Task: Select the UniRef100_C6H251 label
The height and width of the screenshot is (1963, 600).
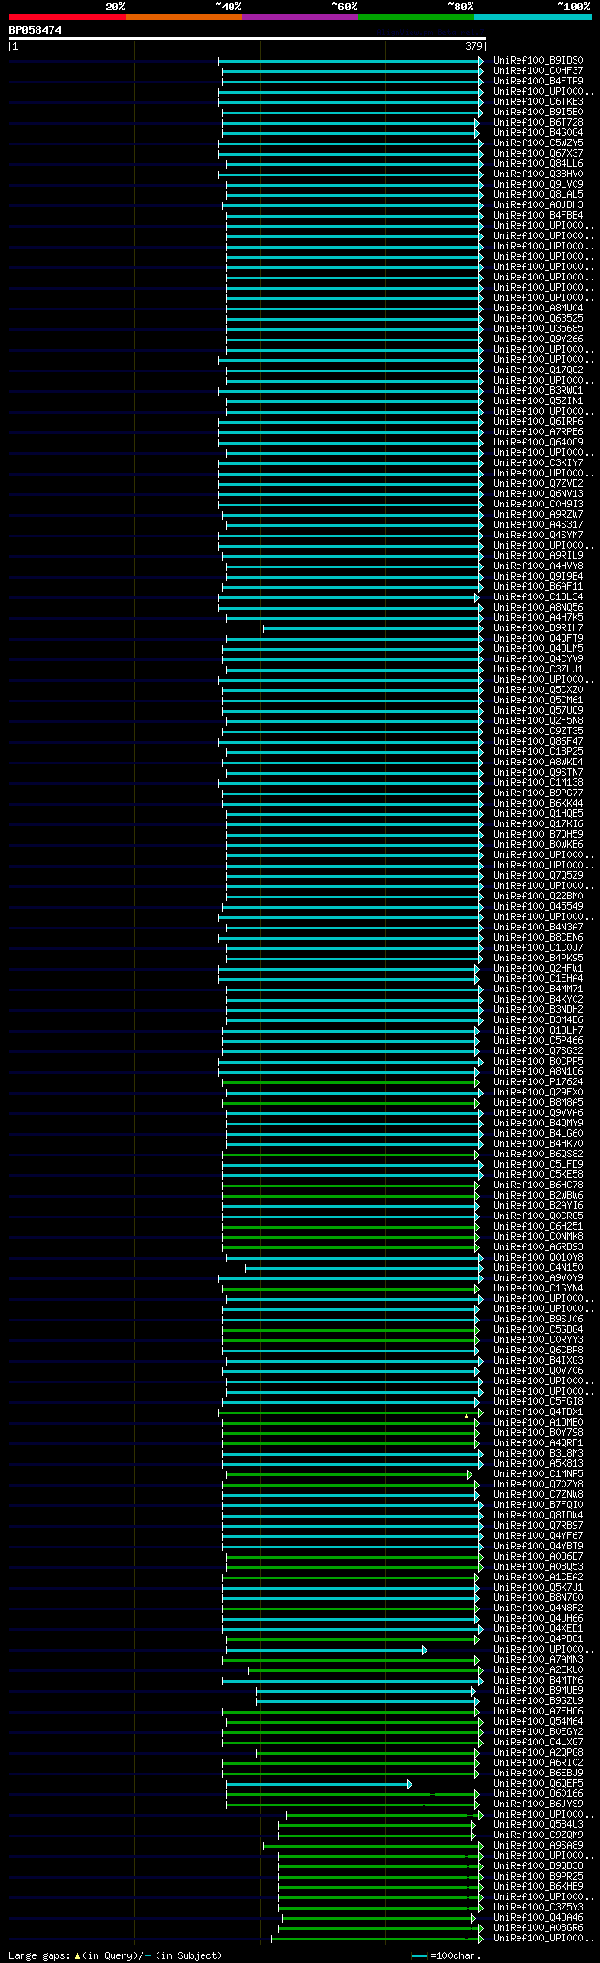Action: [538, 1226]
